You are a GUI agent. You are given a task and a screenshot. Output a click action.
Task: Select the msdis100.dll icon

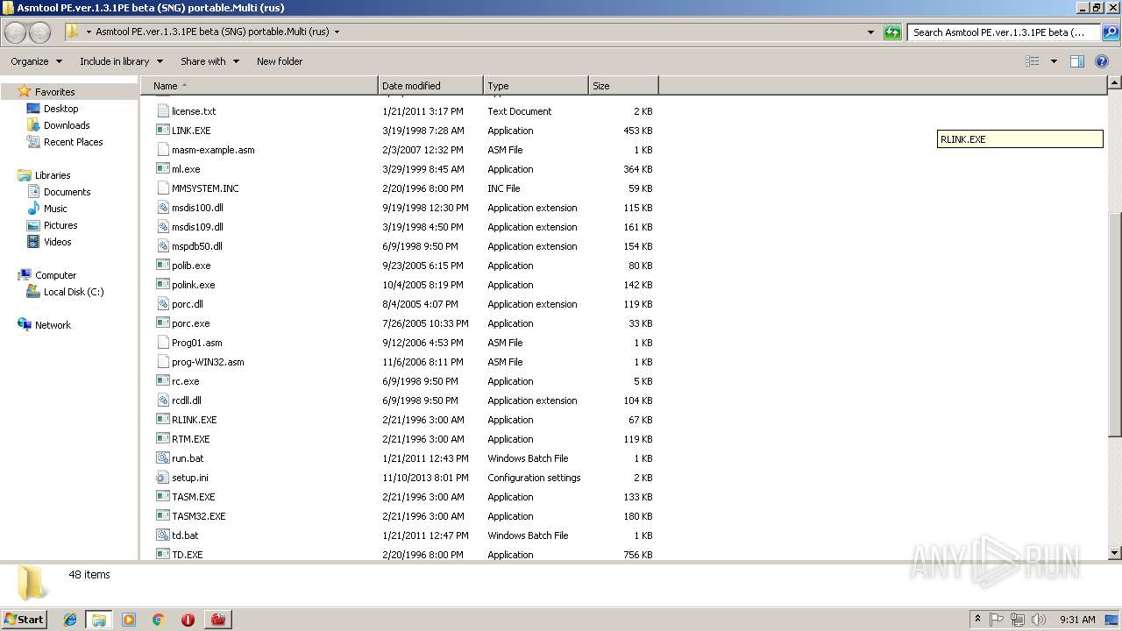coord(162,208)
